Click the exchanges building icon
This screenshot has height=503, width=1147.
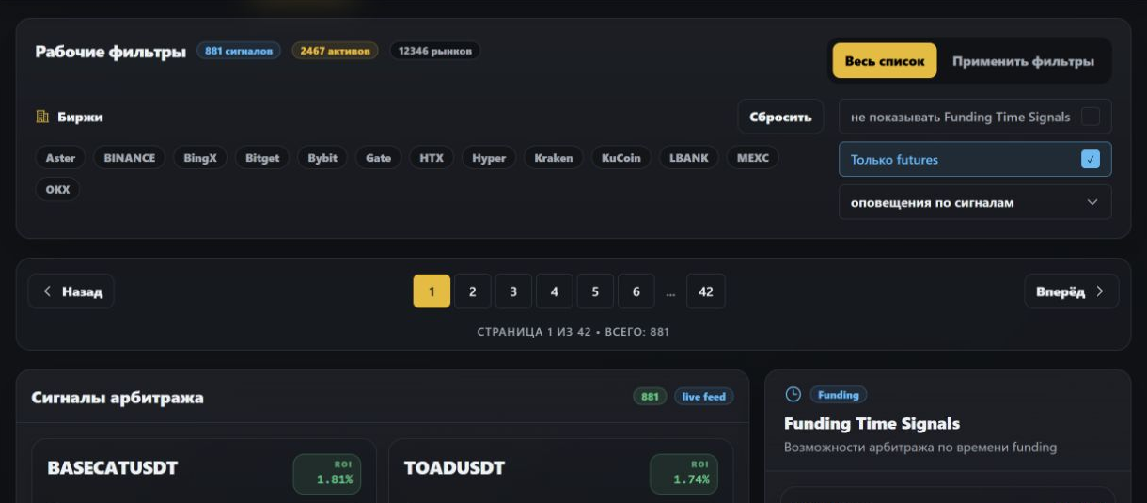[42, 117]
